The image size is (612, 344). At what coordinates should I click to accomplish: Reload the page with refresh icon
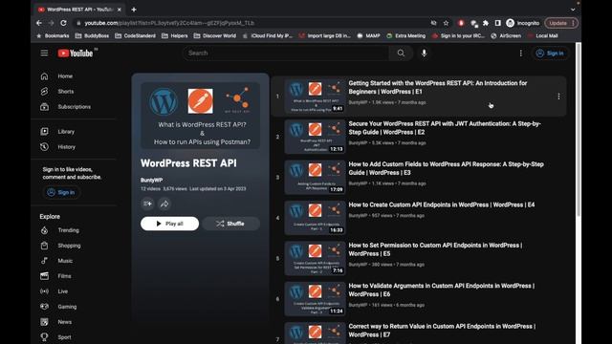tap(64, 23)
